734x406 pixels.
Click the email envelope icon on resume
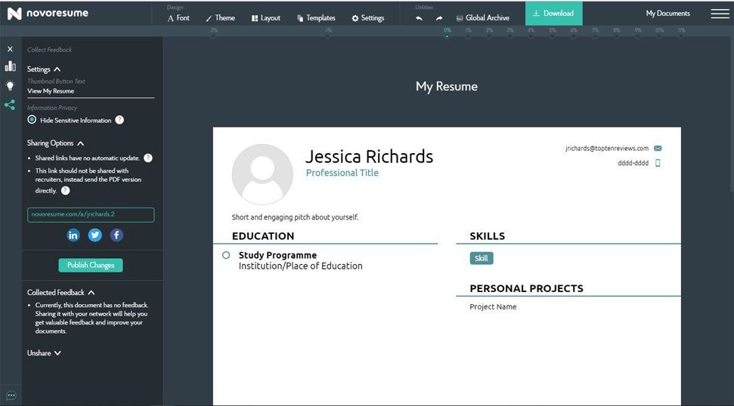(658, 149)
